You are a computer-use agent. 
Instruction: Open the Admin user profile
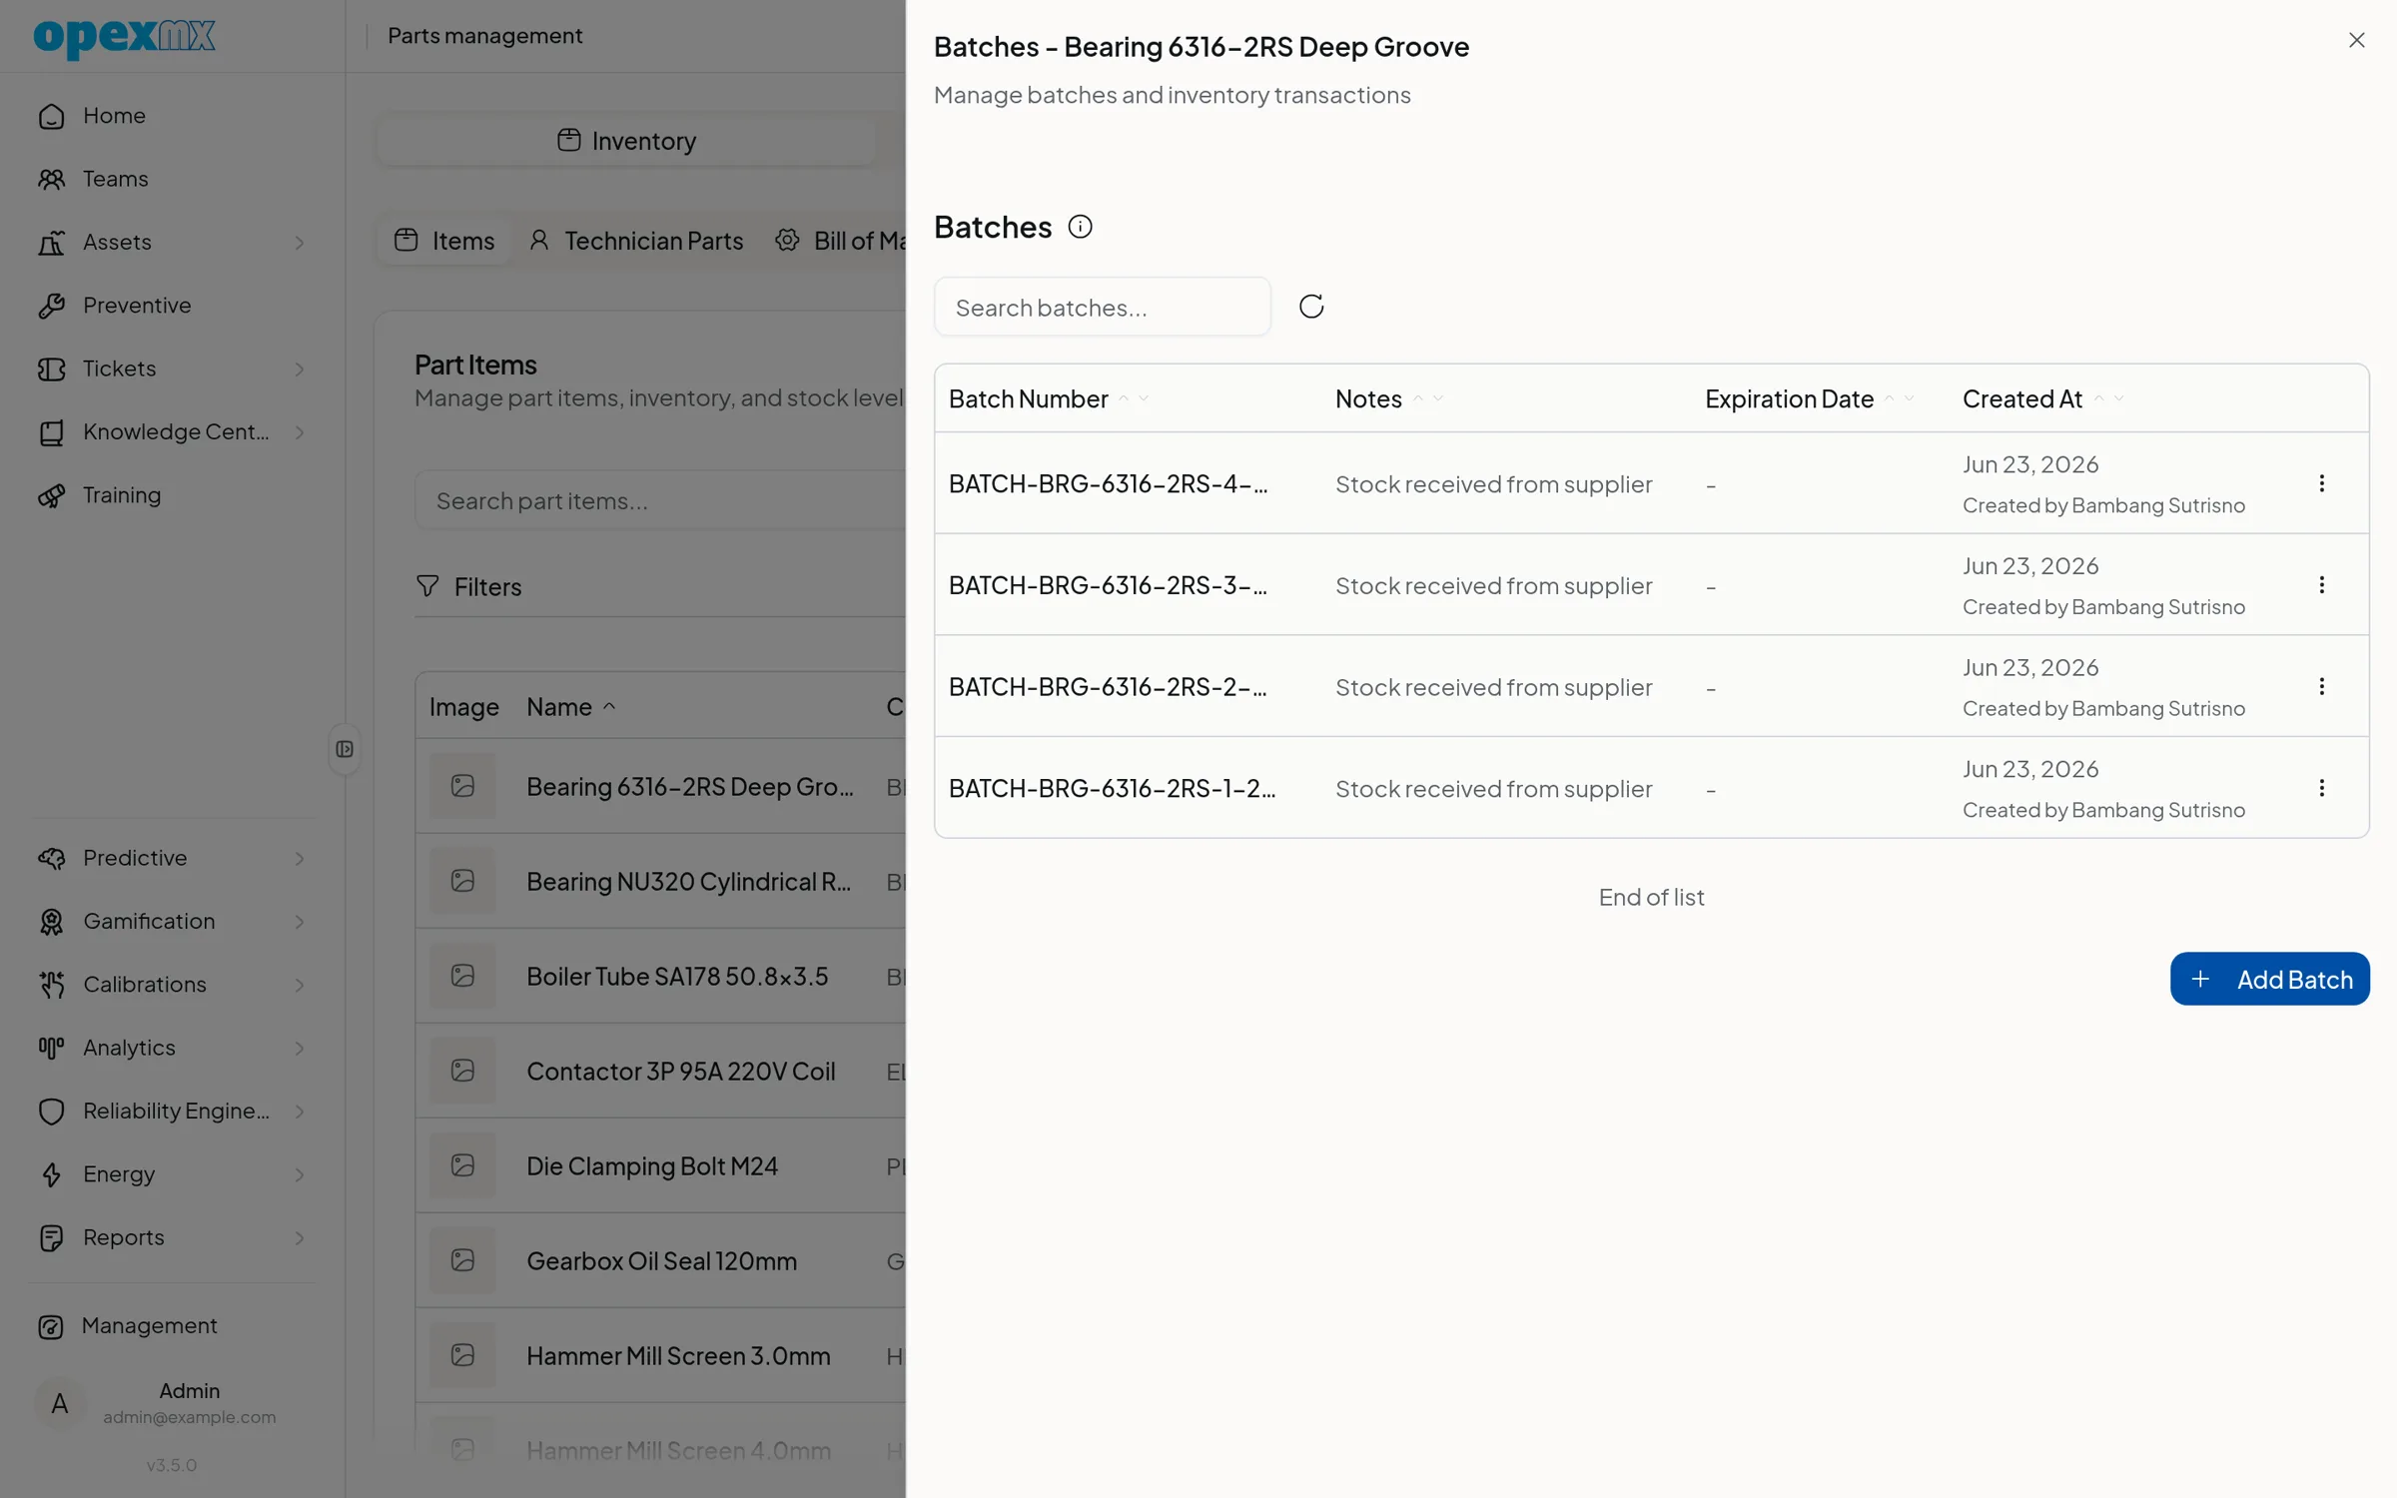172,1403
